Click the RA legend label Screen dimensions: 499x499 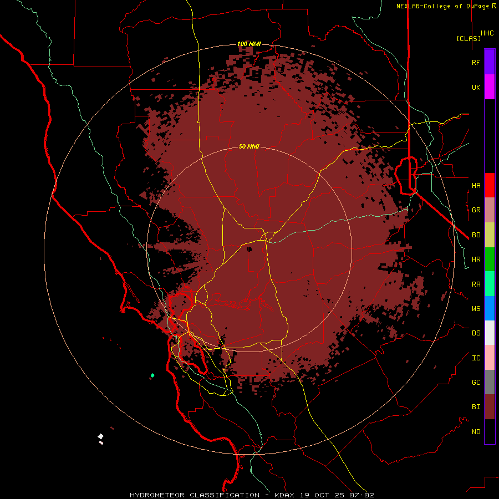(476, 284)
